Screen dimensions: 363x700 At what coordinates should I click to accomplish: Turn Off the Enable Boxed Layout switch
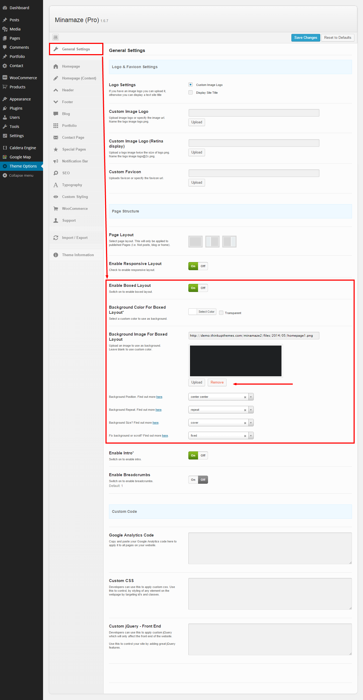(203, 288)
